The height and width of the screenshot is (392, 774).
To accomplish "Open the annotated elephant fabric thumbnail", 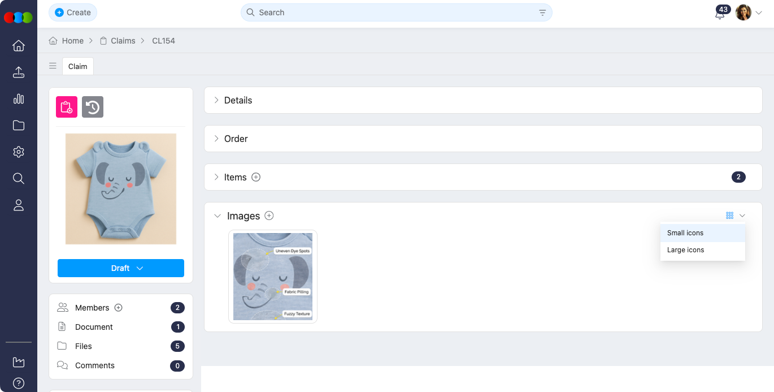I will click(273, 277).
